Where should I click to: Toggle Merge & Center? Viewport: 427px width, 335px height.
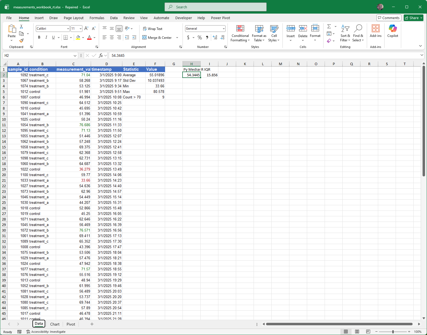(x=157, y=37)
